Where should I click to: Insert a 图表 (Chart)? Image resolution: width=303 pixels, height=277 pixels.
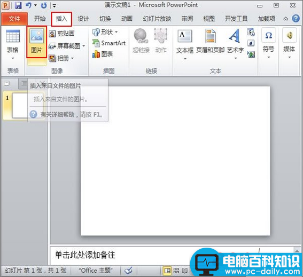pos(103,54)
